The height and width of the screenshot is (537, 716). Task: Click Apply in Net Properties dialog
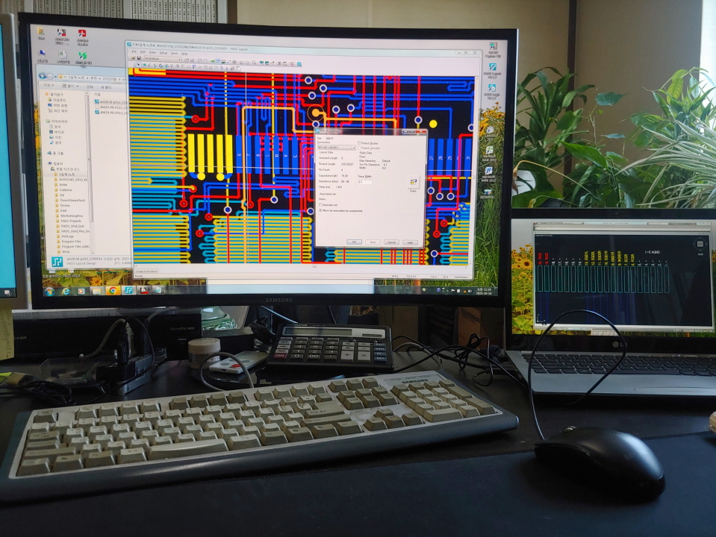[373, 242]
